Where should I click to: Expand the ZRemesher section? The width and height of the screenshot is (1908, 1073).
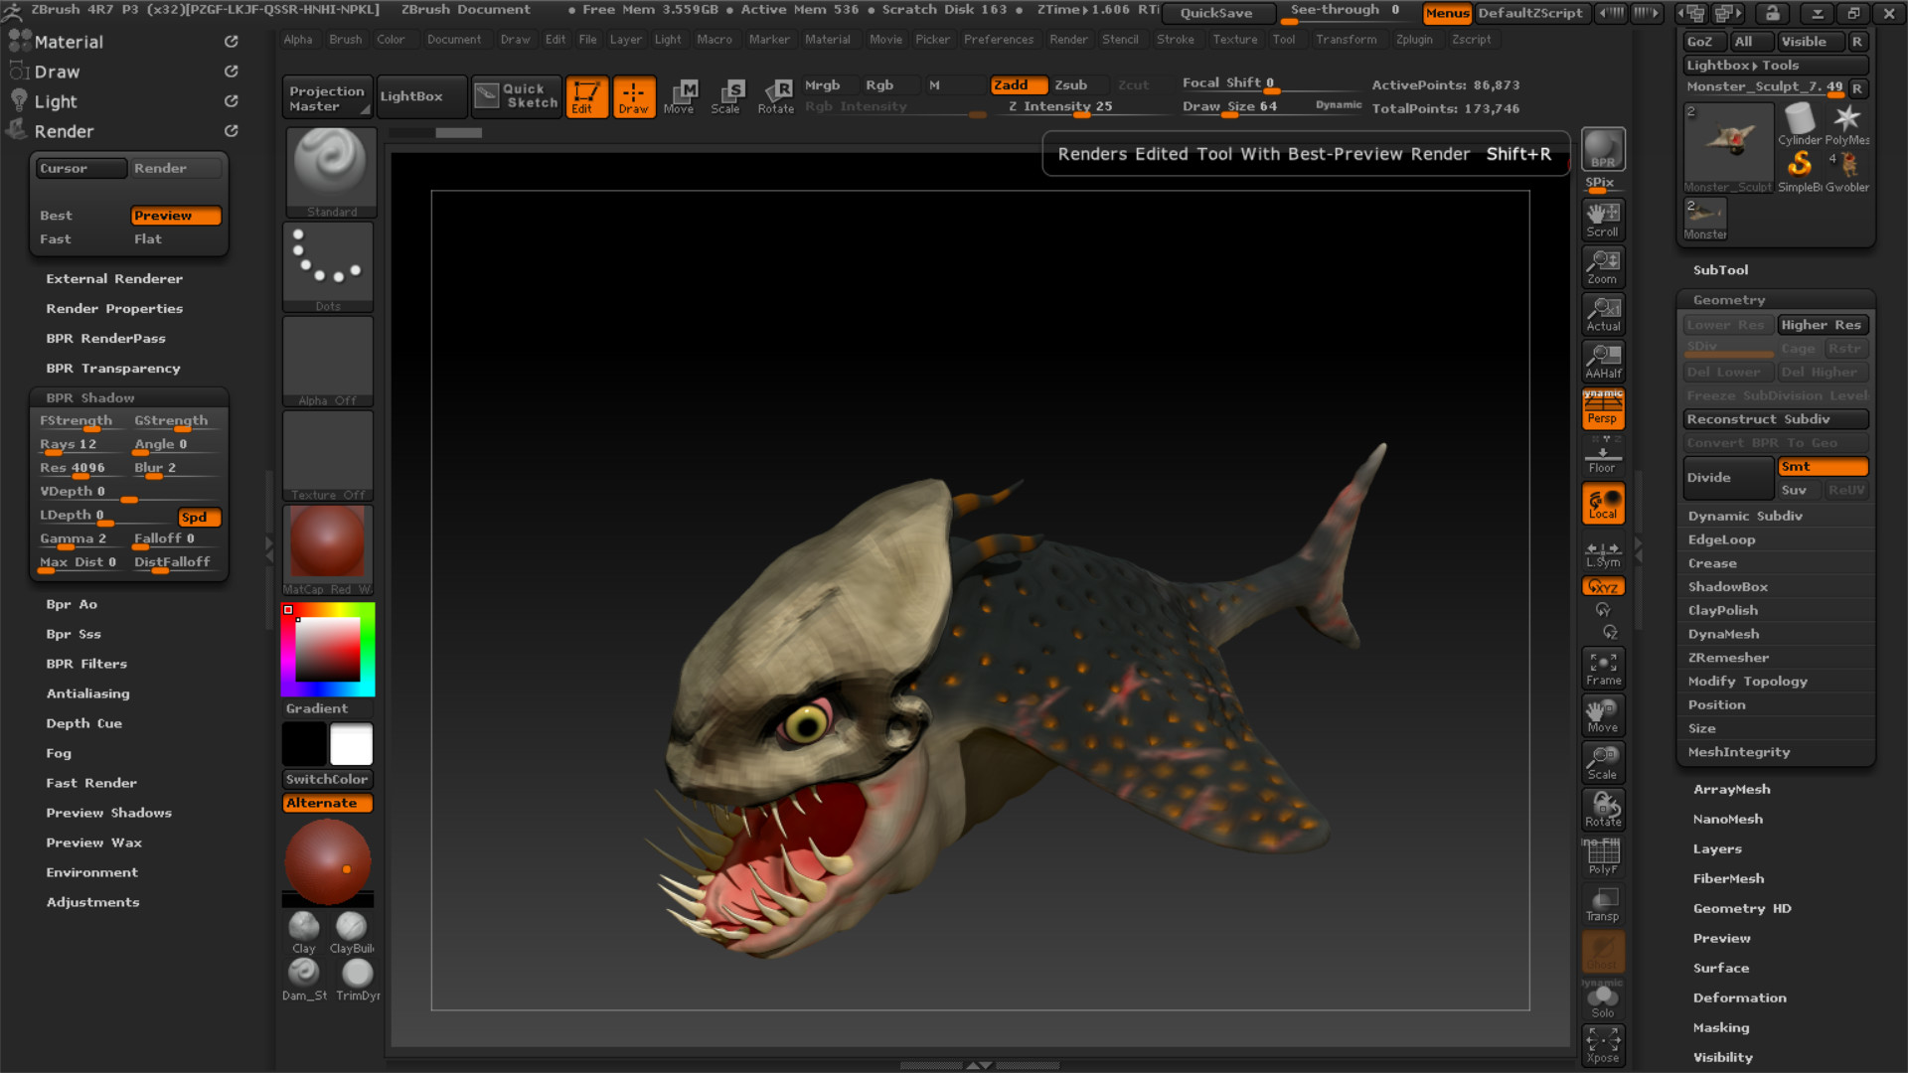1728,658
